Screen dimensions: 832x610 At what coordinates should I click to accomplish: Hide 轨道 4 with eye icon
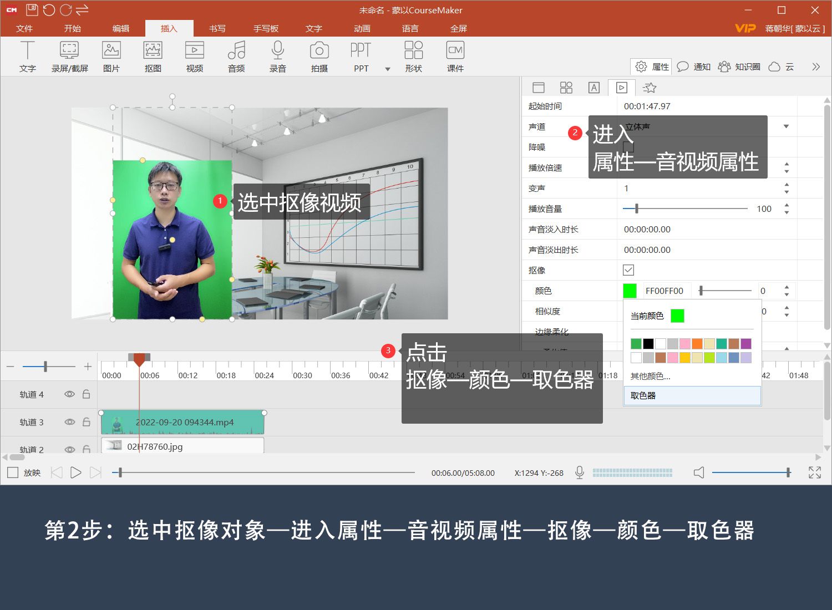click(69, 394)
